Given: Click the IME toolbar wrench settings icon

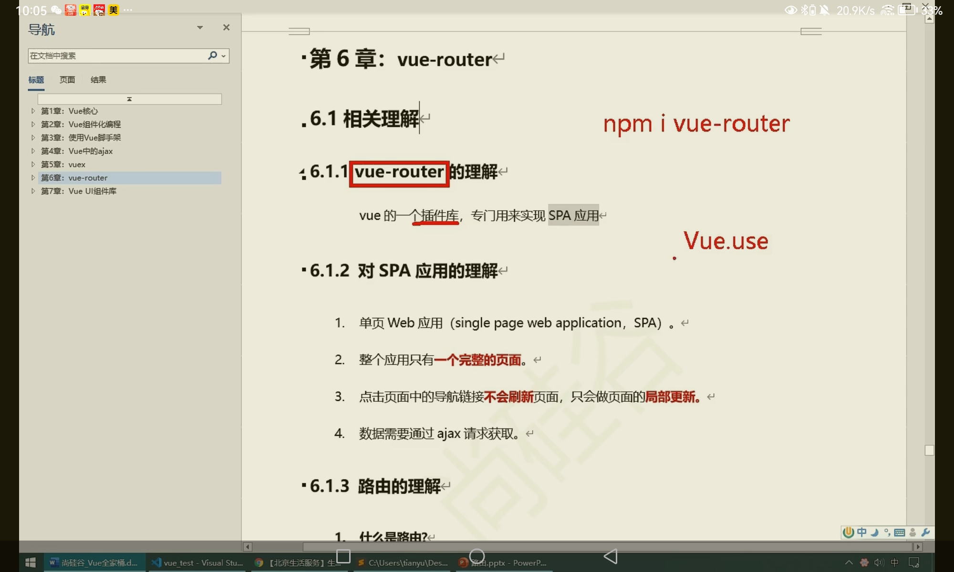Looking at the screenshot, I should point(925,532).
